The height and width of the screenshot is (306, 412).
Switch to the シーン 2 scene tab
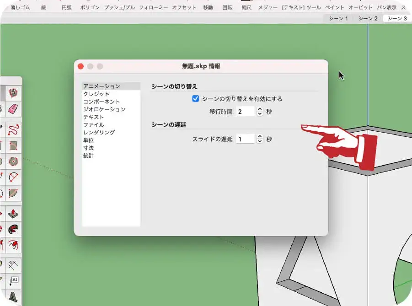click(368, 18)
